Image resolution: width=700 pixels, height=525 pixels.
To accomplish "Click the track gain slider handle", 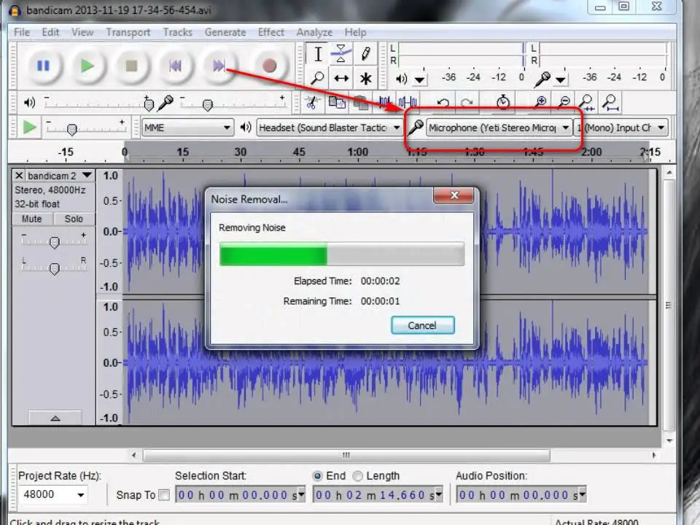I will point(53,243).
